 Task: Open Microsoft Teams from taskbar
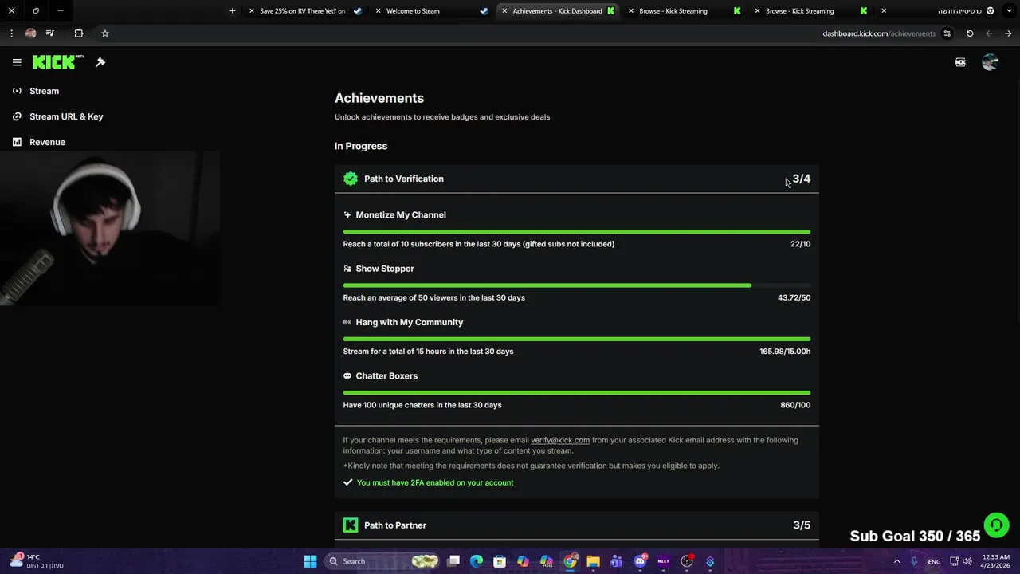pyautogui.click(x=616, y=561)
